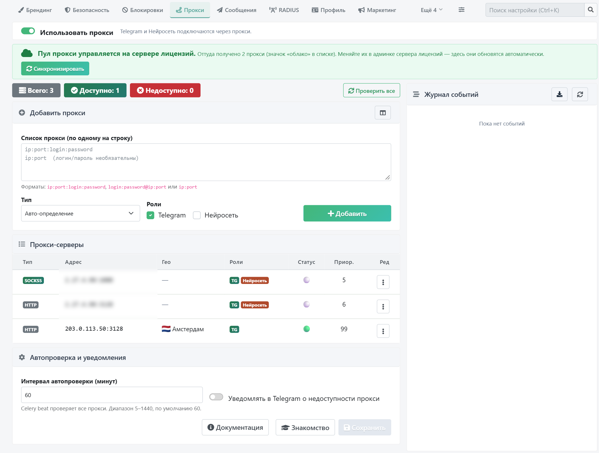Click the address 203.0.113.50:3128

94,329
